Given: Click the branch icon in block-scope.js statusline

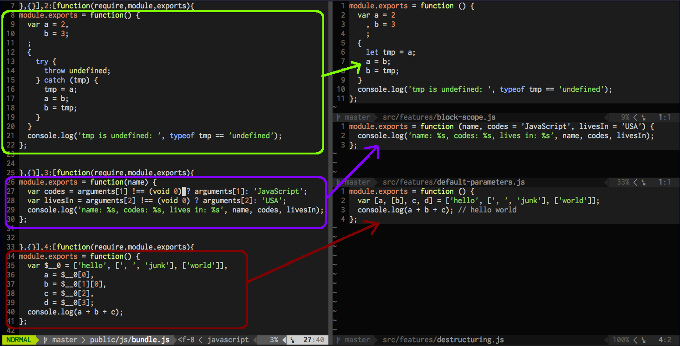Looking at the screenshot, I should (339, 117).
